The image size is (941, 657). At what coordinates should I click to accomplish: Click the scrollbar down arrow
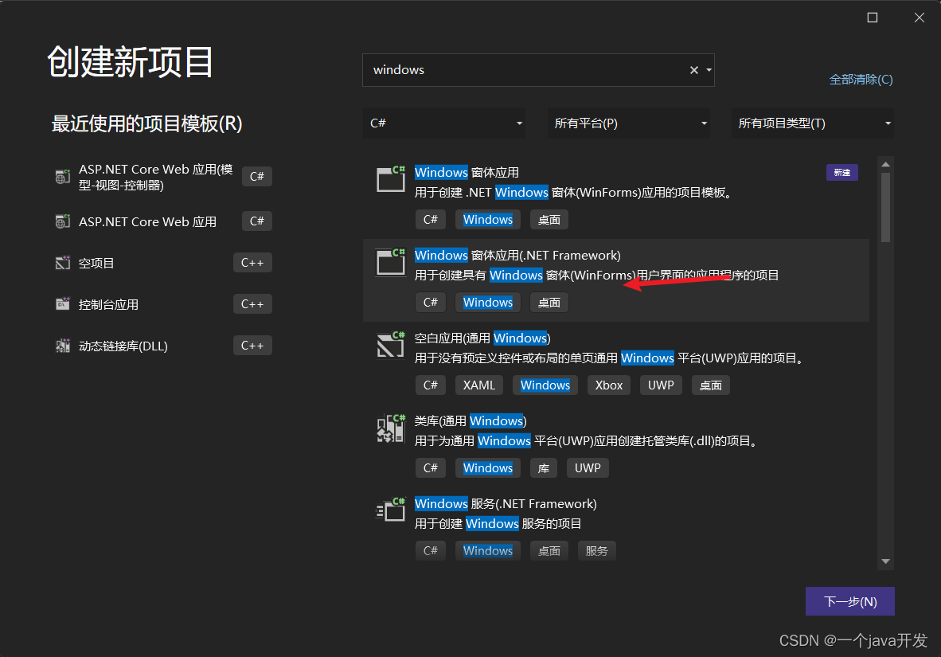click(885, 562)
